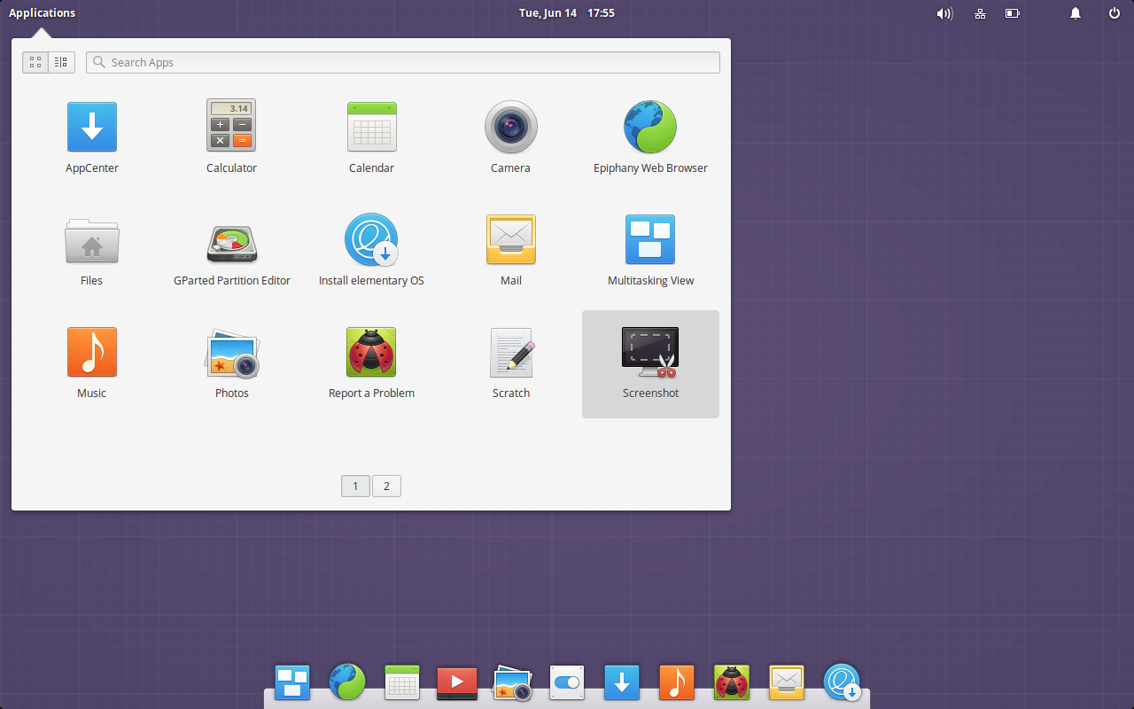Open the power session indicator
1134x709 pixels.
(1113, 13)
